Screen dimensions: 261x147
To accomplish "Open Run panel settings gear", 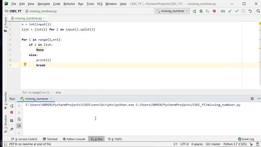I will [252, 99].
